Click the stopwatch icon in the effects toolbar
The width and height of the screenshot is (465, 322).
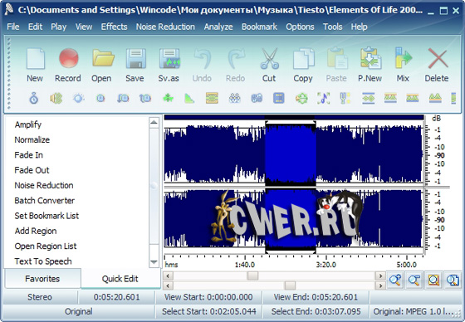tap(34, 98)
